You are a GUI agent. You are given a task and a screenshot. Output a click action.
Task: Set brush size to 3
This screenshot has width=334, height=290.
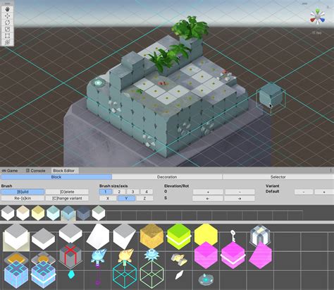click(132, 192)
